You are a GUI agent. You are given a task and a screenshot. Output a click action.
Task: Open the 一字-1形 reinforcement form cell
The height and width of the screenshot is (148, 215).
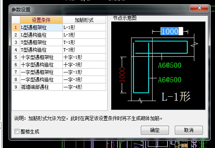(x=84, y=72)
